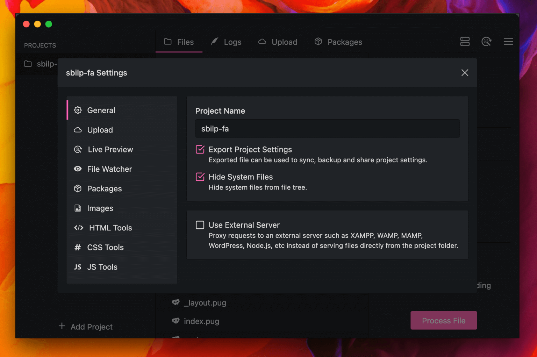
Task: Click Add Project button
Action: (86, 327)
